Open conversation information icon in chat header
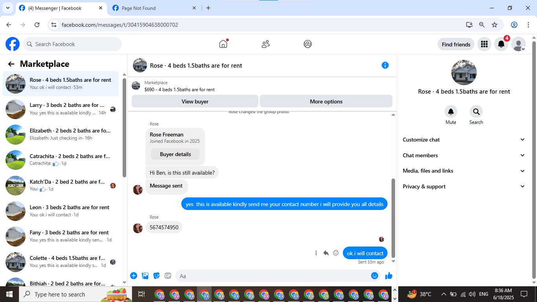This screenshot has width=537, height=302. 385,65
